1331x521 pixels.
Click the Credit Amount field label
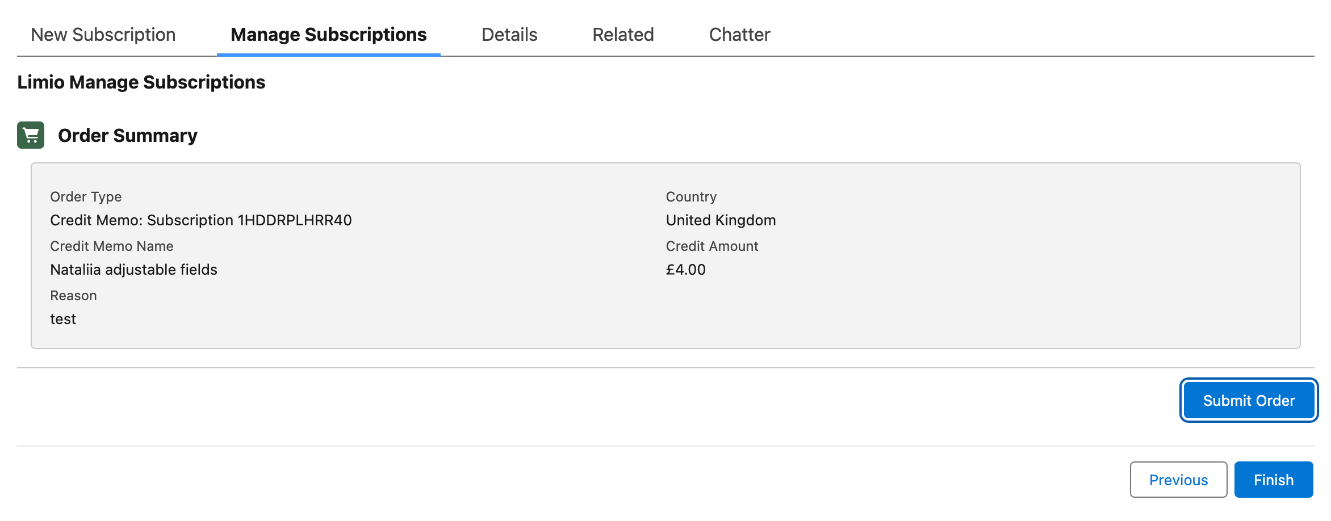pos(712,246)
